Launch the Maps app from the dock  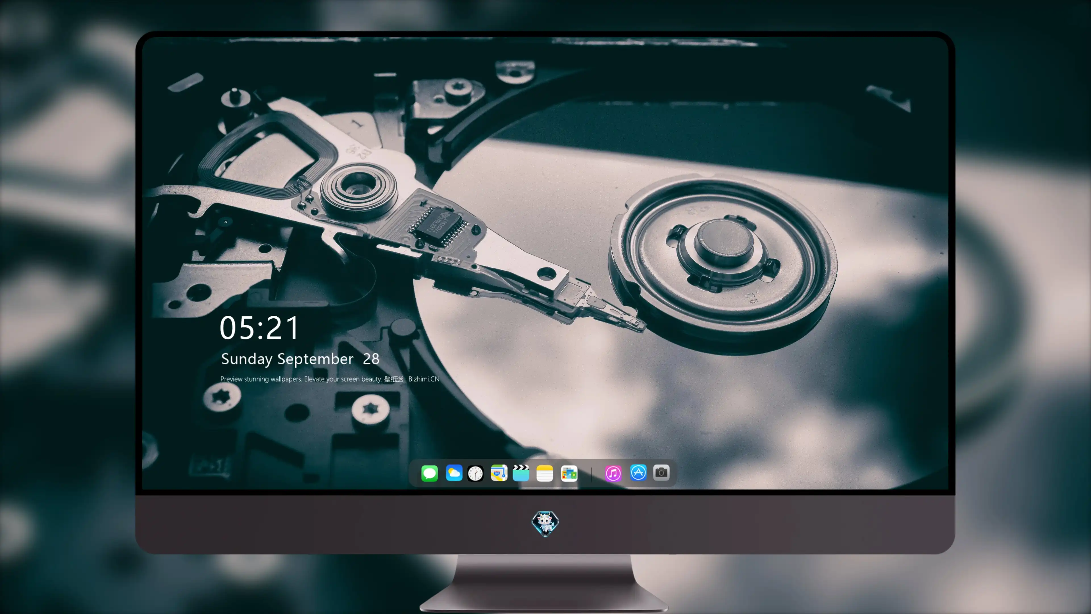(499, 473)
